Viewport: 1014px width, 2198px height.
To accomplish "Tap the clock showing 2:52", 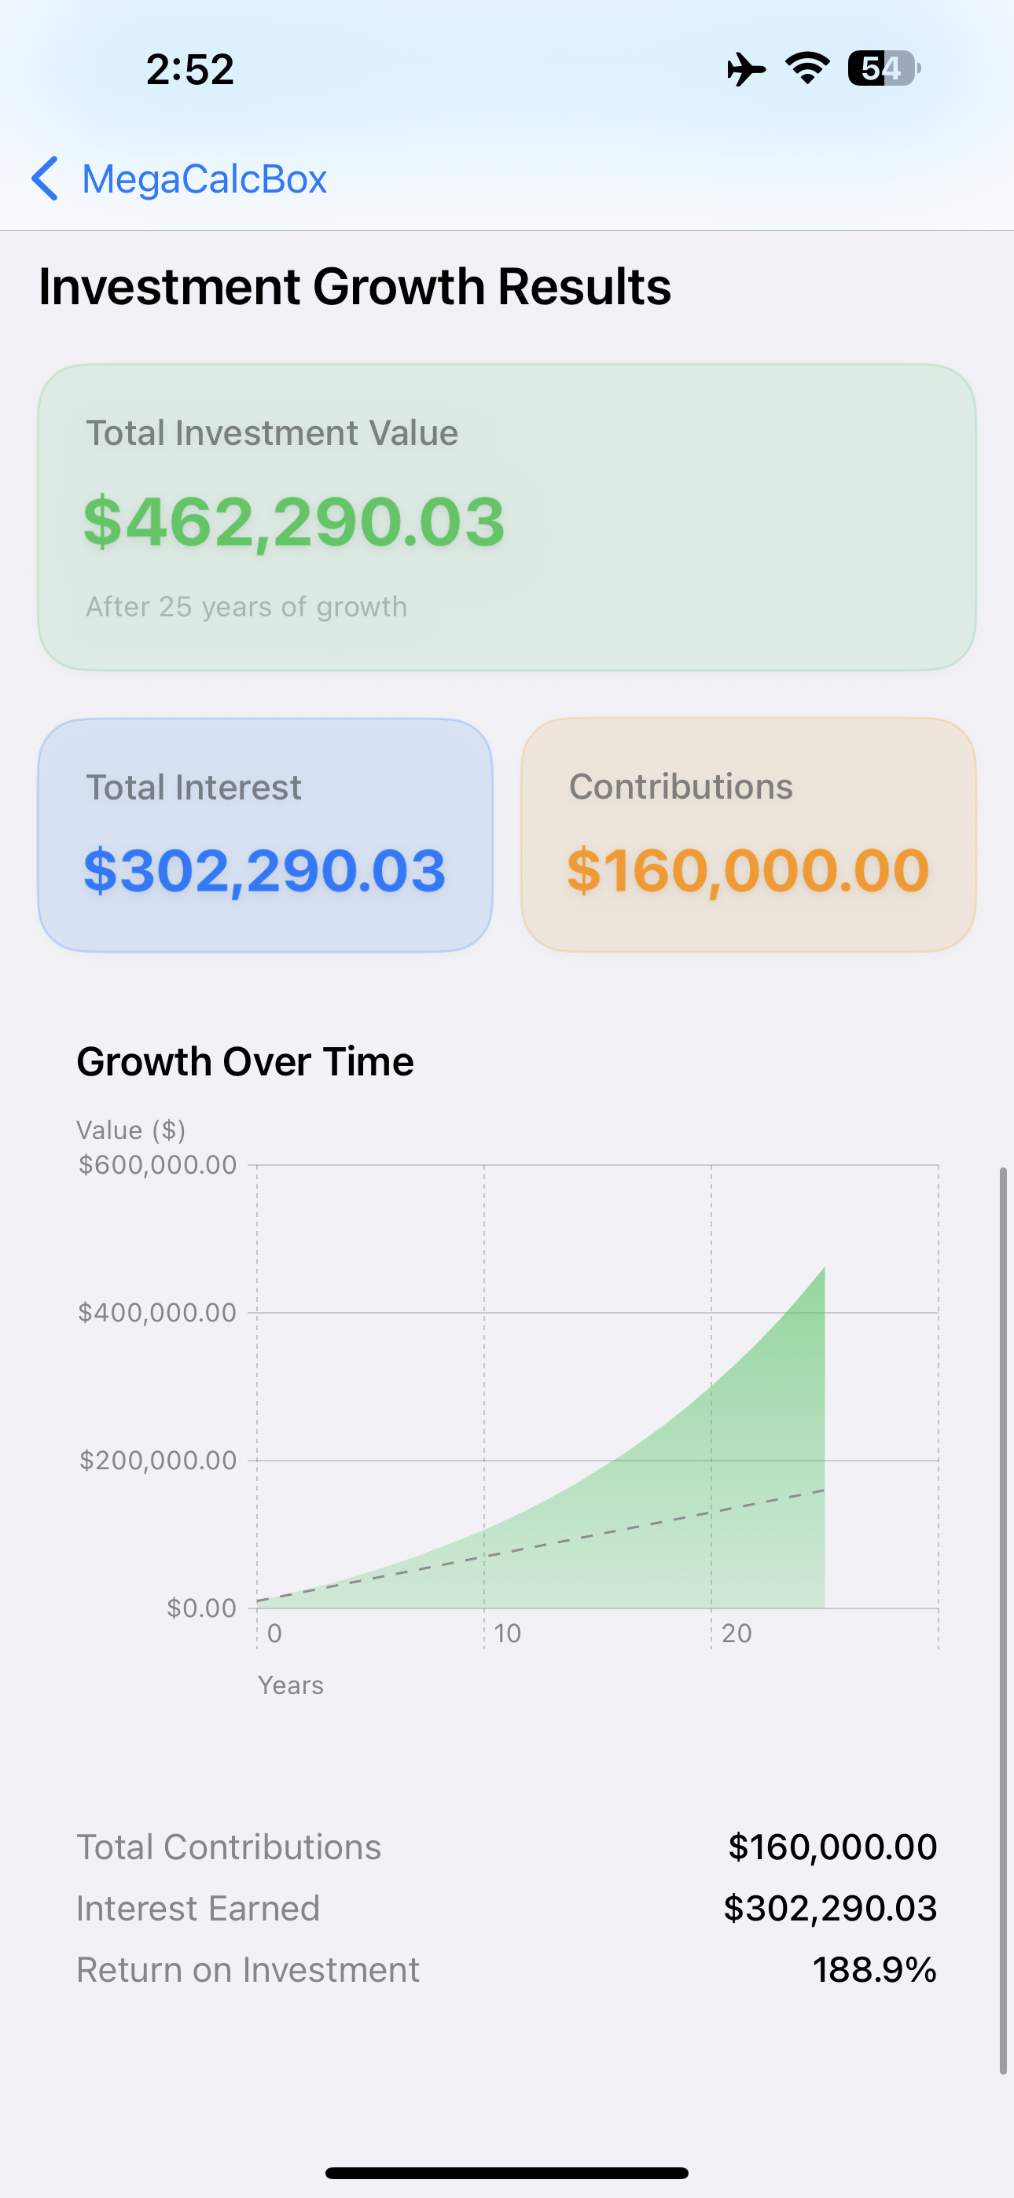I will (189, 69).
